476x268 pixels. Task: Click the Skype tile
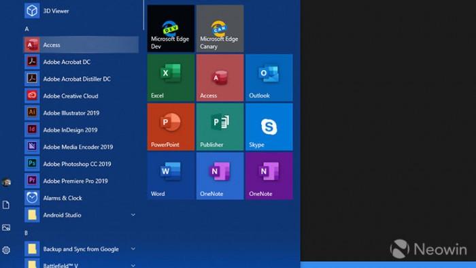click(x=269, y=127)
